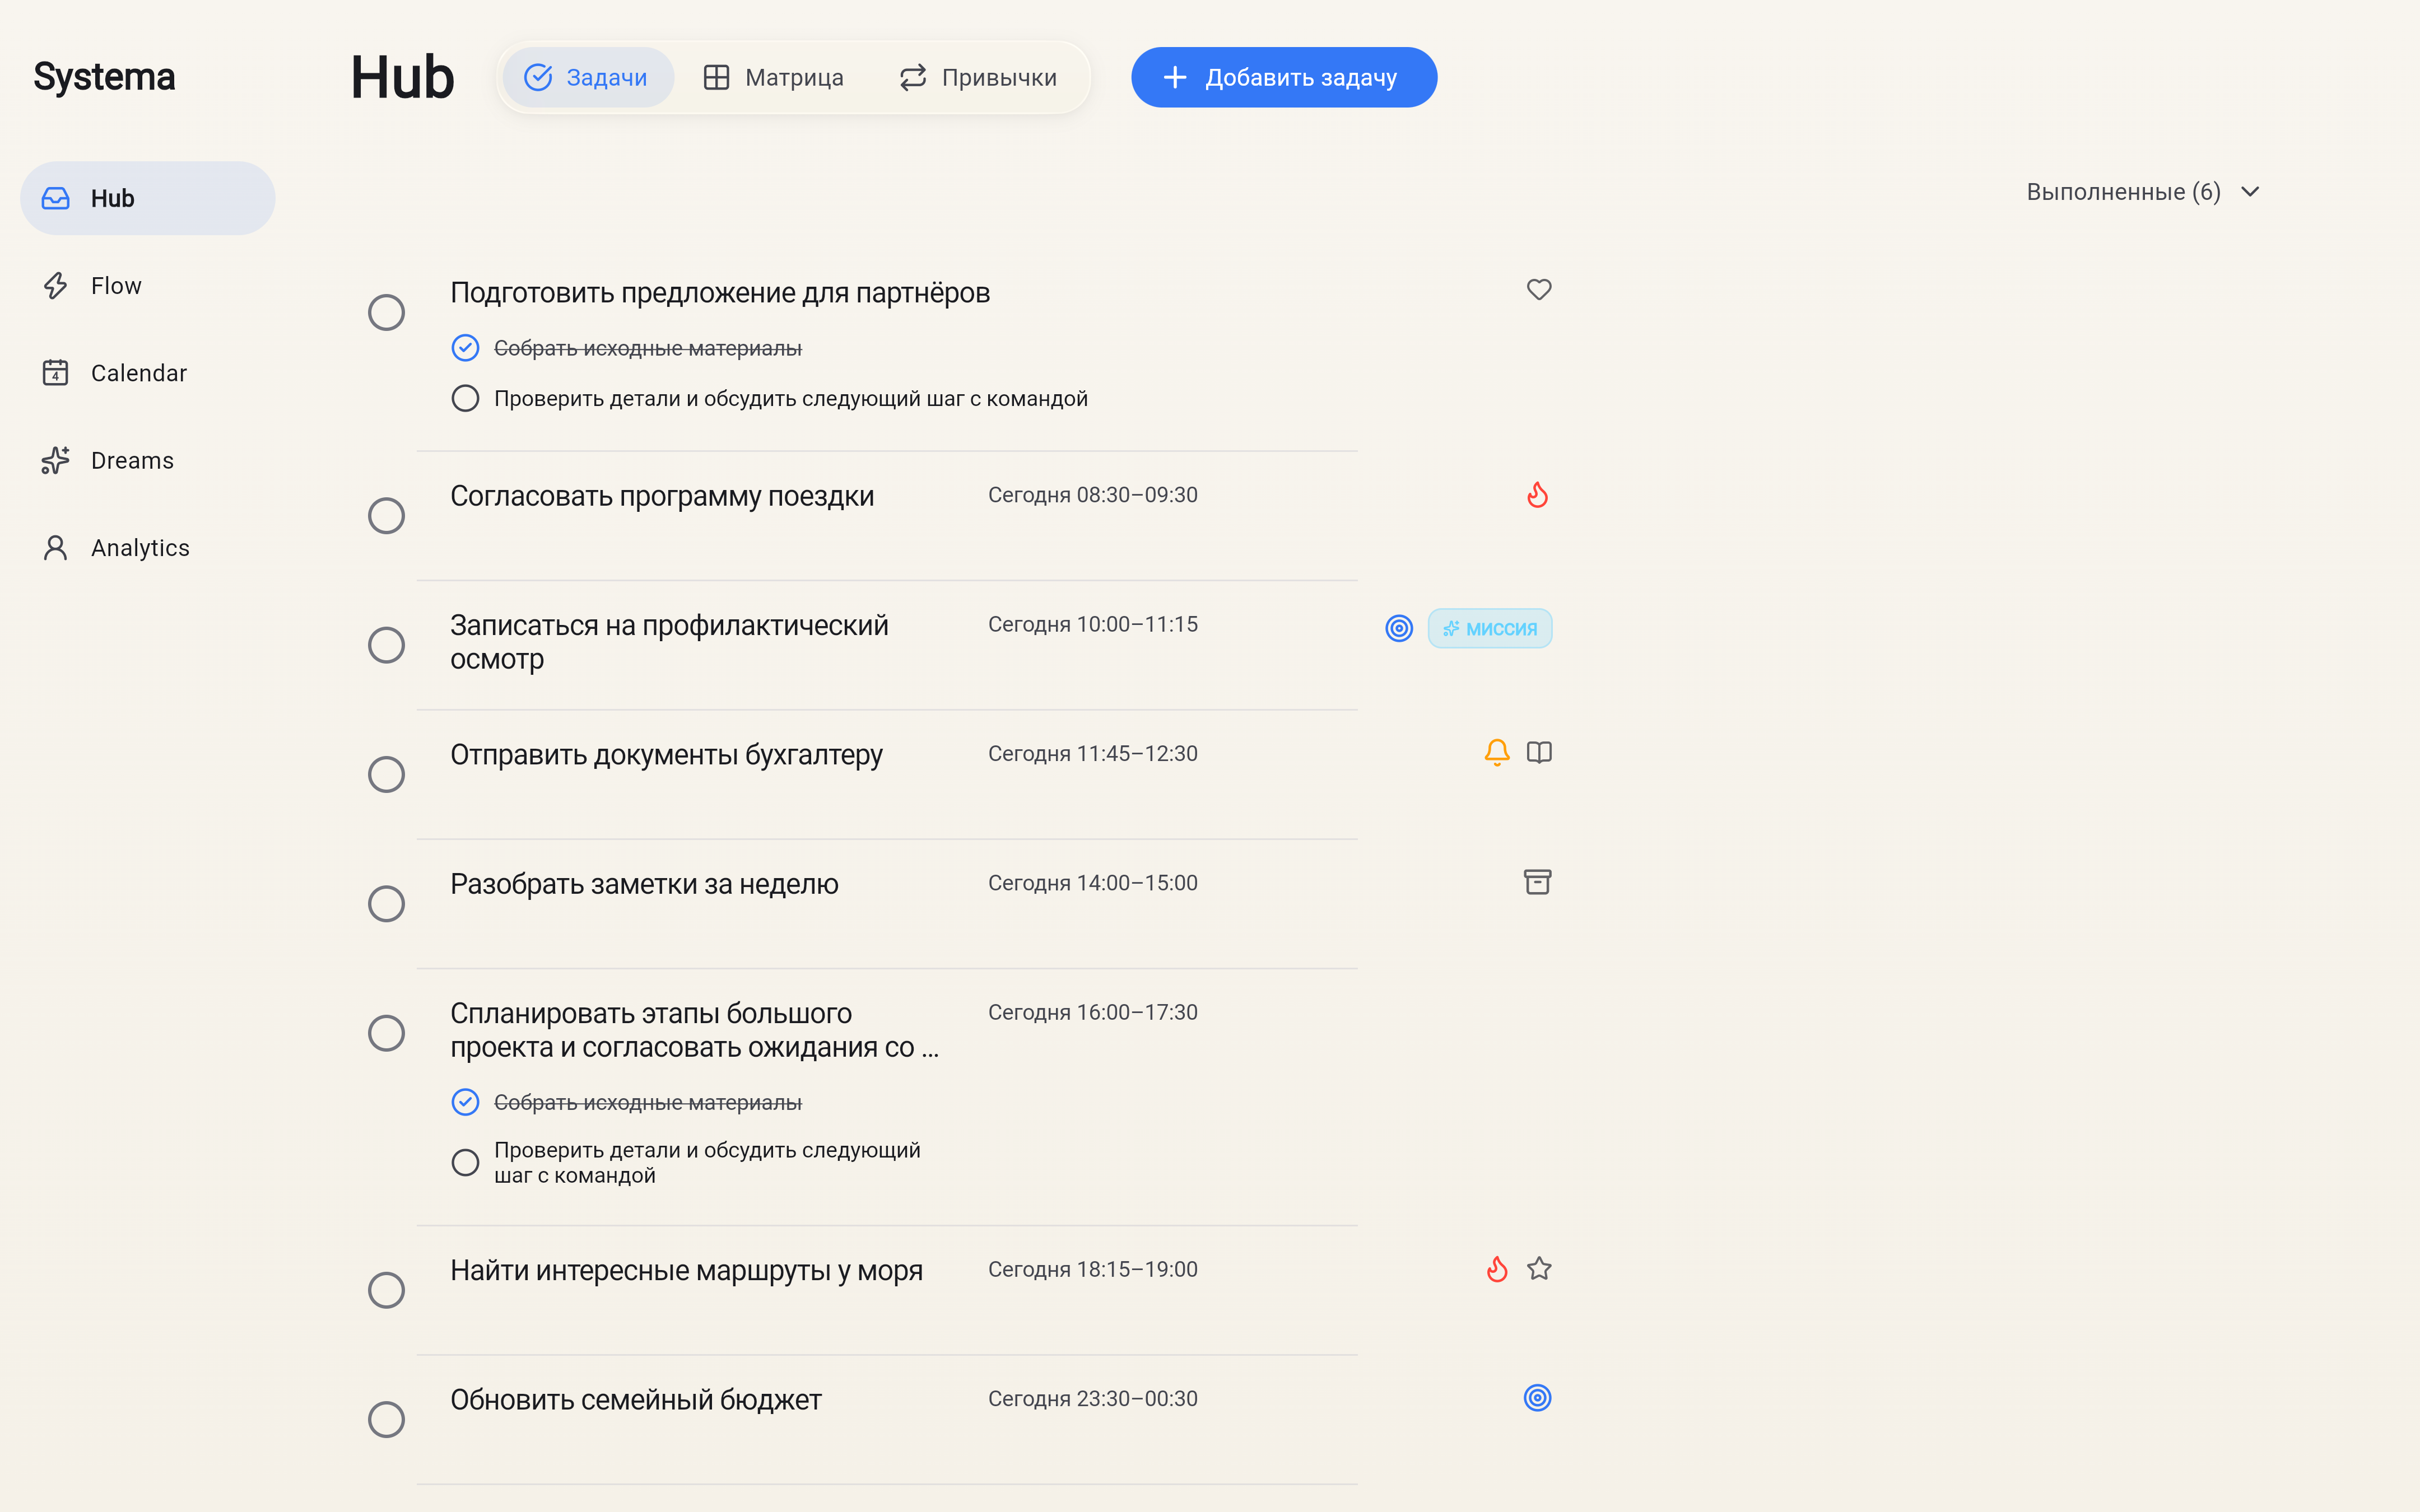Check off Разобрать заметки за неделю
The width and height of the screenshot is (2420, 1512).
coord(386,904)
